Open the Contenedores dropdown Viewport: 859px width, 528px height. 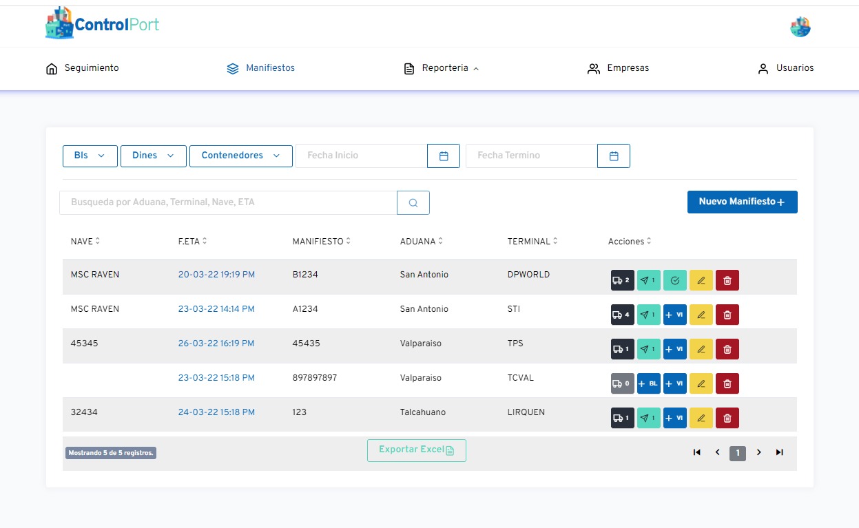click(241, 156)
